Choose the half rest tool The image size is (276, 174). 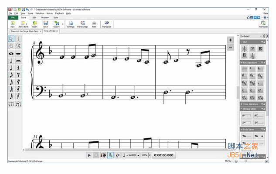(18, 61)
